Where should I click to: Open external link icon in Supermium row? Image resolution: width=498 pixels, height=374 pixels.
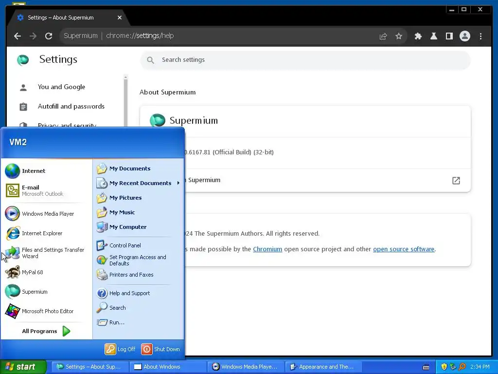point(456,181)
